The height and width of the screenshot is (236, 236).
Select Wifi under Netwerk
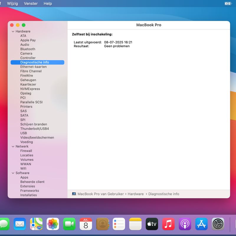(x=23, y=168)
